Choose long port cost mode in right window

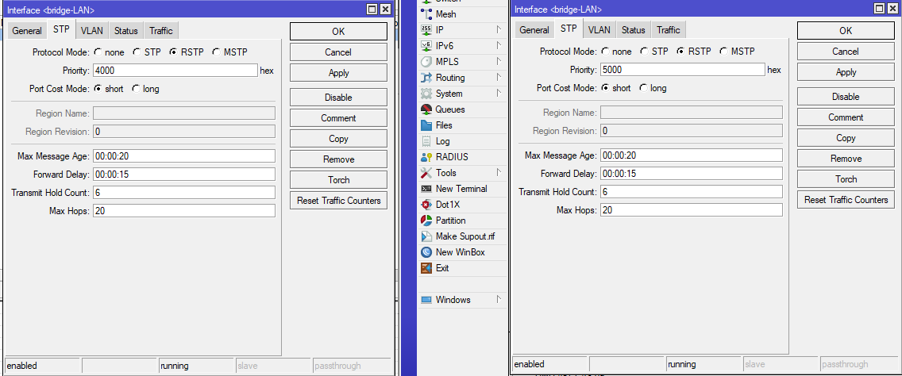[643, 89]
